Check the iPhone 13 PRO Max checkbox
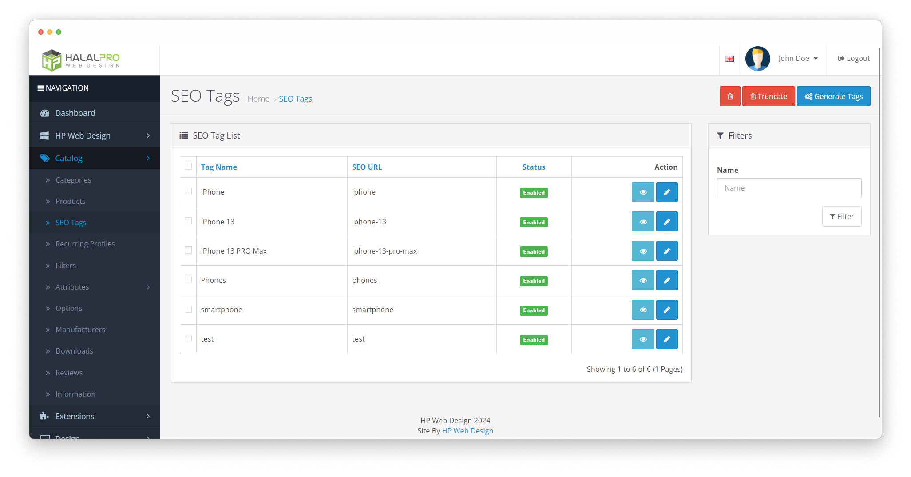 coord(188,250)
